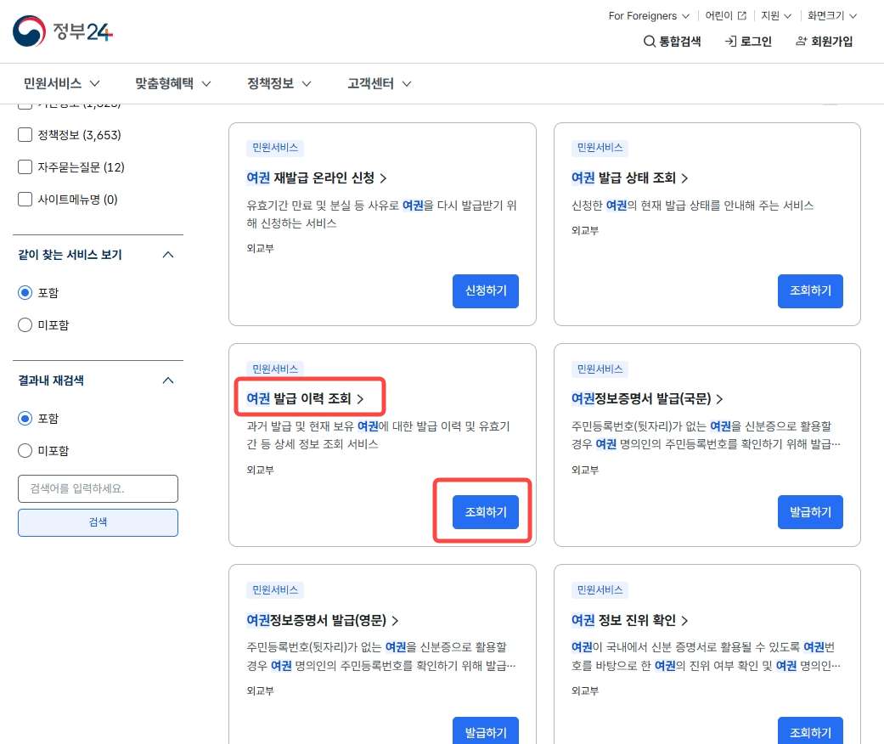The image size is (884, 744).
Task: Open 통합검색 via the magnifier icon
Action: 650,41
